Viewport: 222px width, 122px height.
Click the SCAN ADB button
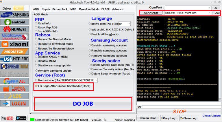151,13
